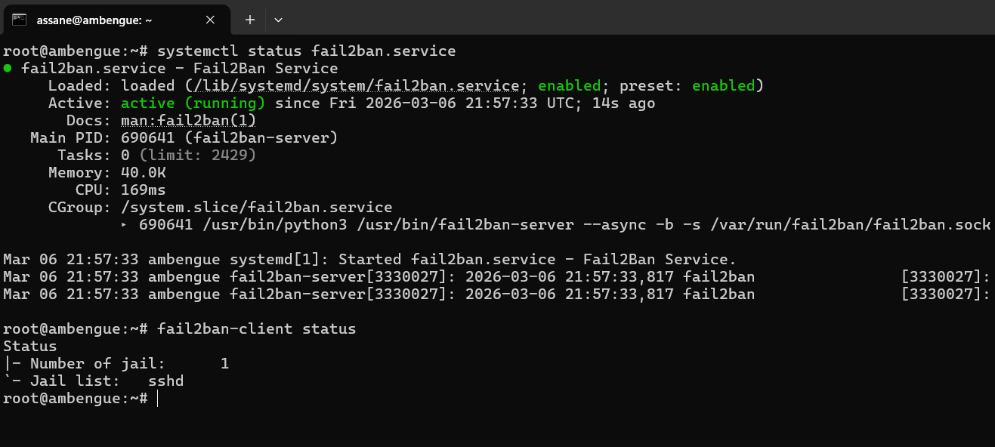Click the preset "enabled" value
The height and width of the screenshot is (447, 995).
(723, 86)
